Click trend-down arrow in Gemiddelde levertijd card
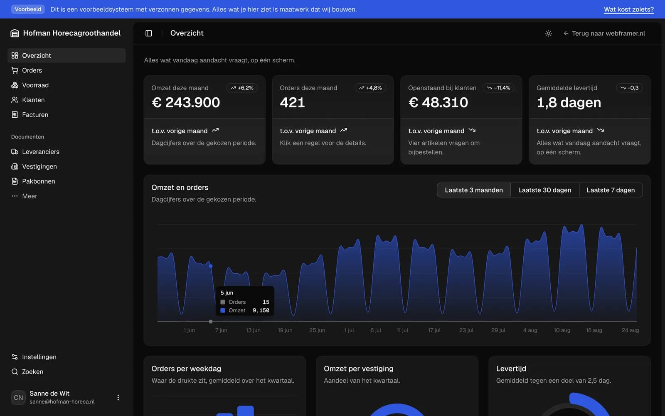Image resolution: width=665 pixels, height=416 pixels. [601, 131]
